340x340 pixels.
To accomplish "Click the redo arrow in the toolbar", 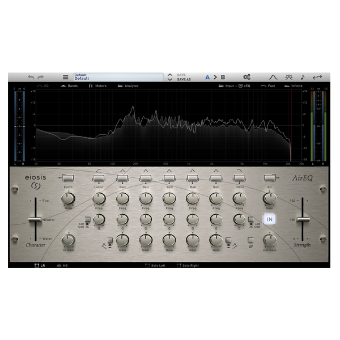I will coord(40,77).
